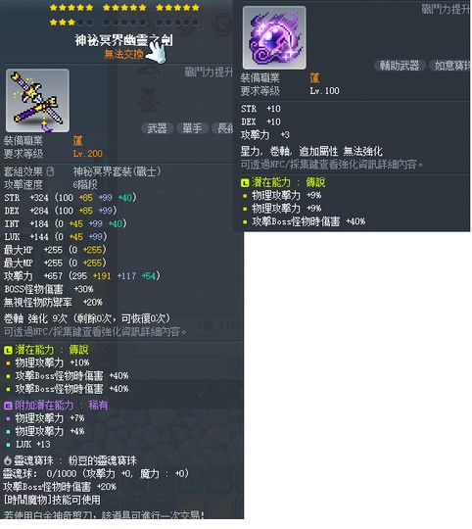The width and height of the screenshot is (472, 529).
Task: Click the second row star force indicators
Action: (124, 23)
